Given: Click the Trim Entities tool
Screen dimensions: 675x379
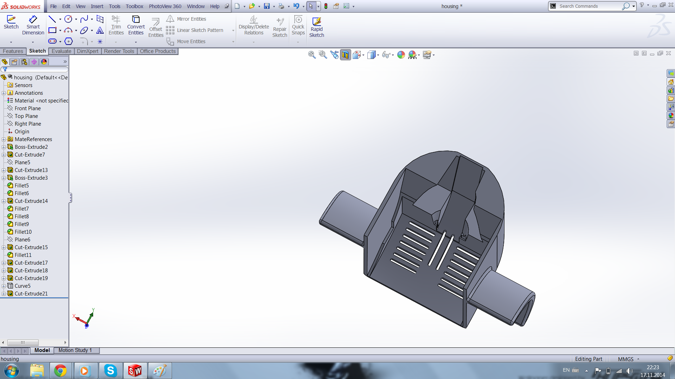Looking at the screenshot, I should pyautogui.click(x=116, y=25).
